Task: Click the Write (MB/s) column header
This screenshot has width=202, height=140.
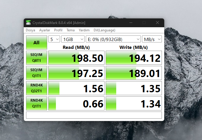Action: tap(133, 47)
